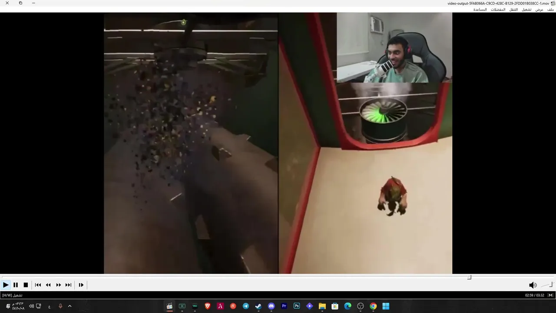Show hidden tray icons with the chevron
Screen dimensions: 556x313
click(x=69, y=306)
